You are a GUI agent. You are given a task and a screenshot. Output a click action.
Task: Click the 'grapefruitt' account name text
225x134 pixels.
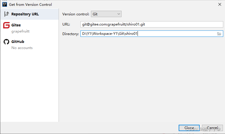[x=20, y=31]
